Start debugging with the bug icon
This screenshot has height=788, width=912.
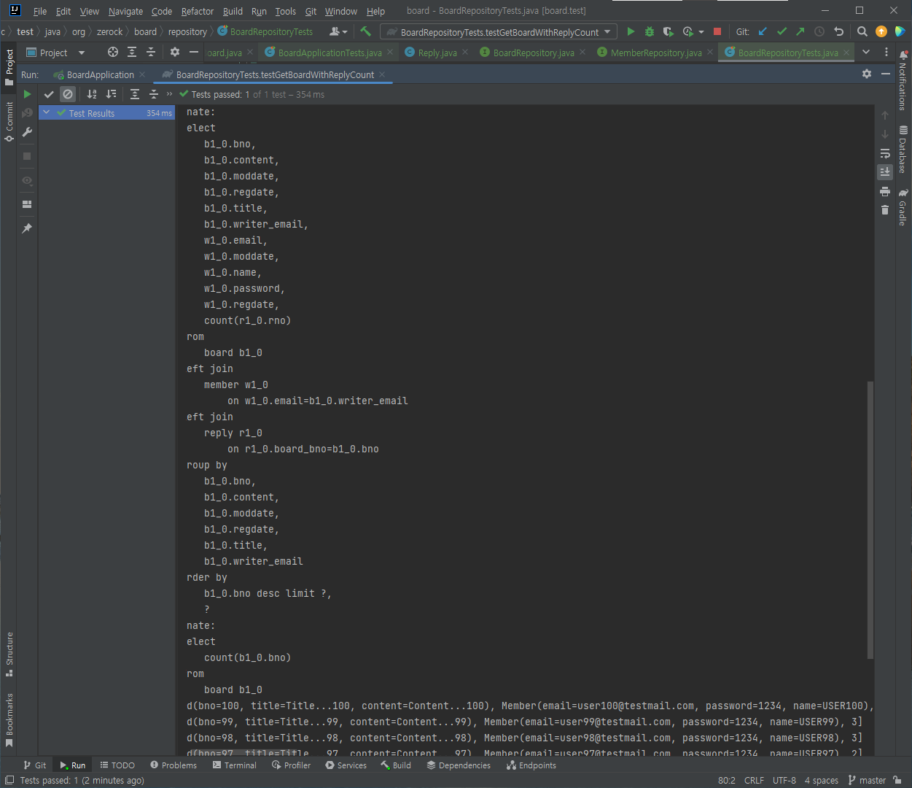coord(649,31)
